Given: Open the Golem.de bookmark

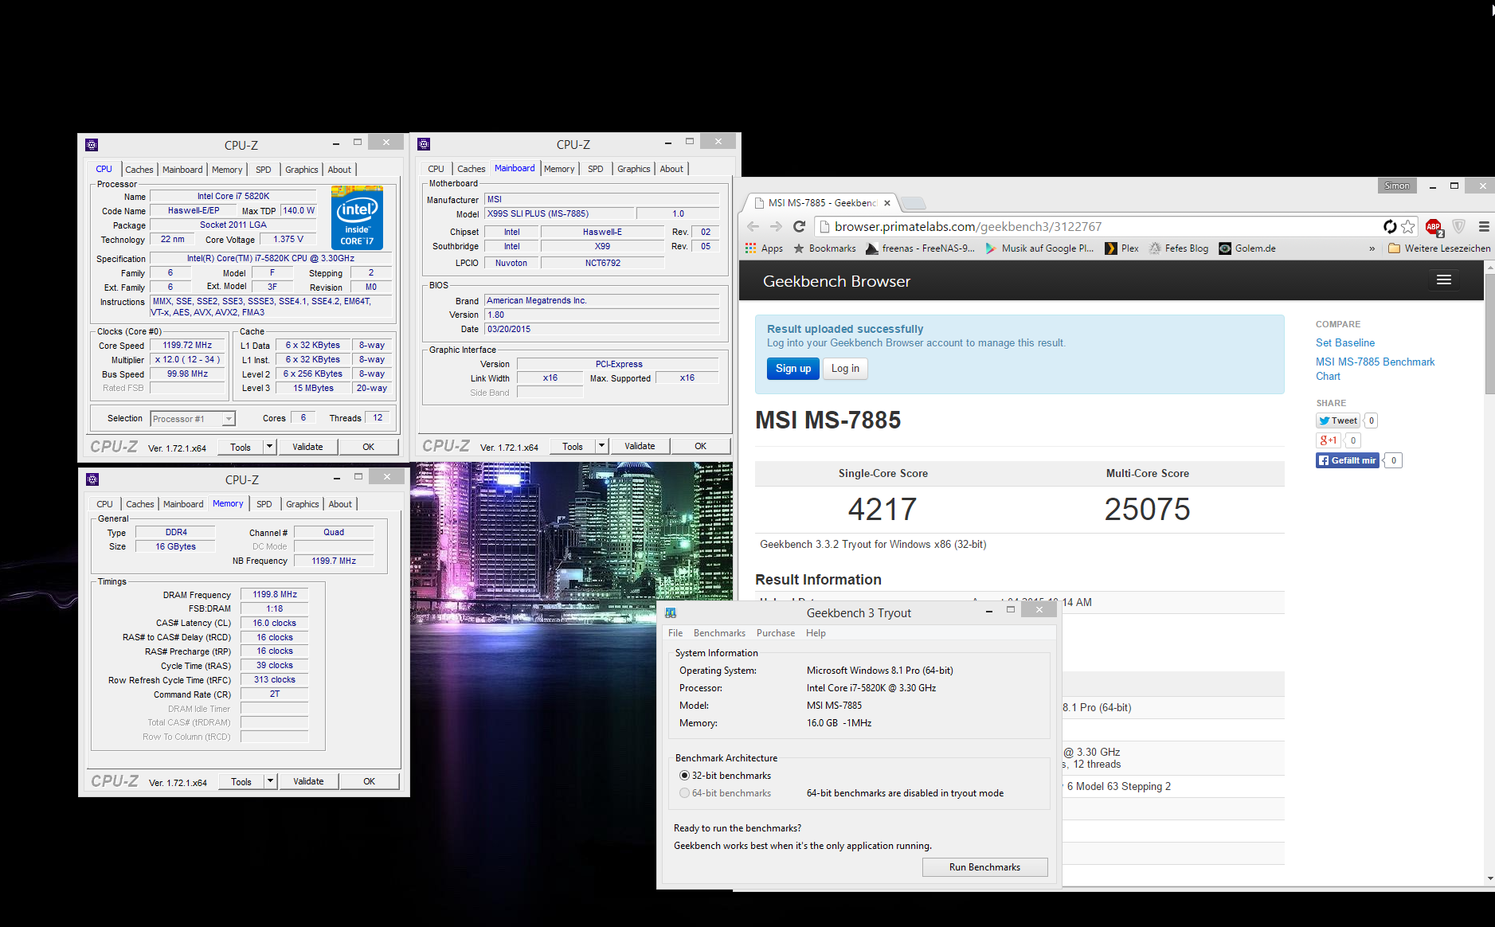Looking at the screenshot, I should [x=1247, y=248].
